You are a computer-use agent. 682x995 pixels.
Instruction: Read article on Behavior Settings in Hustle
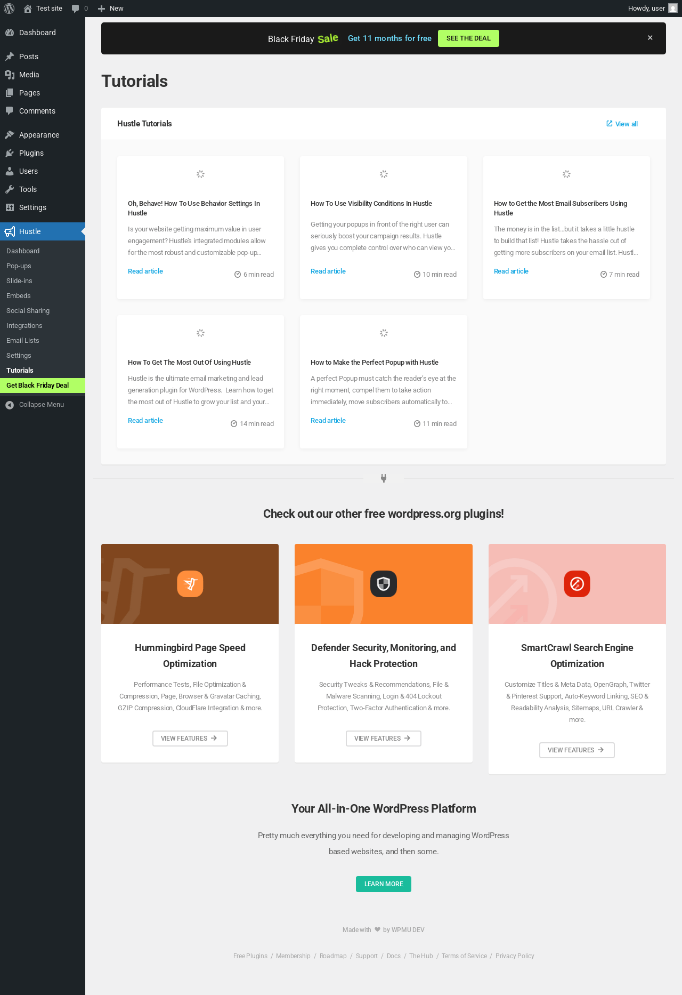coord(145,271)
